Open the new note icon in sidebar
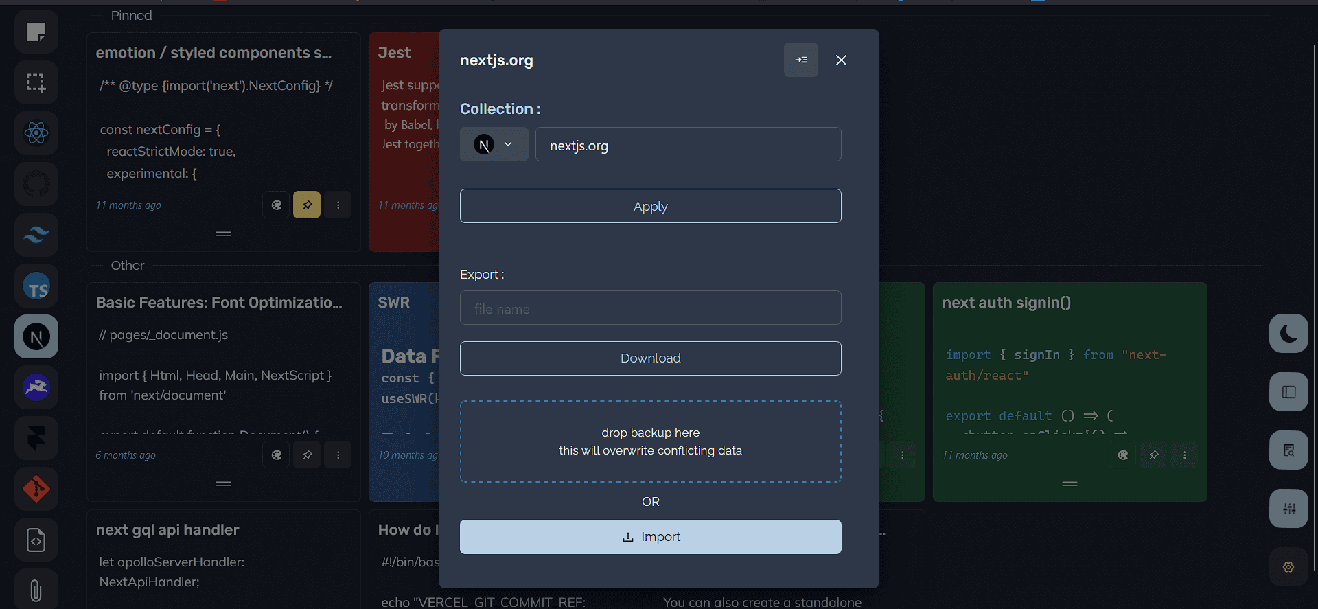The image size is (1318, 609). tap(36, 32)
